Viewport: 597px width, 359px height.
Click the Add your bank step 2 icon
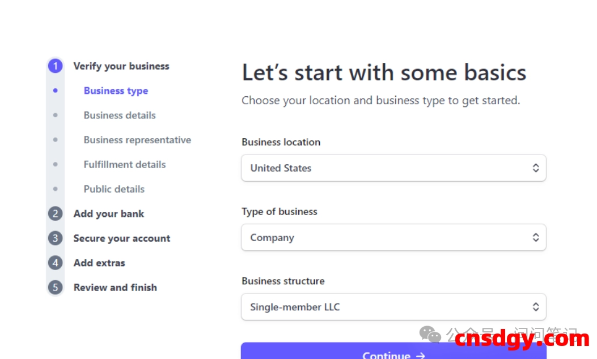(x=55, y=213)
